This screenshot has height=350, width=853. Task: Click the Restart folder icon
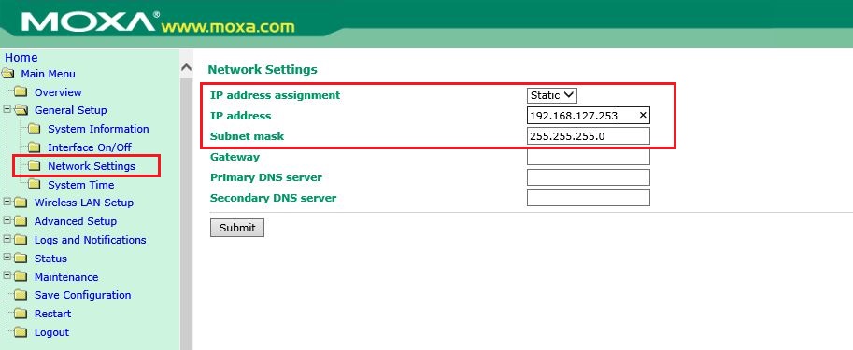21,314
